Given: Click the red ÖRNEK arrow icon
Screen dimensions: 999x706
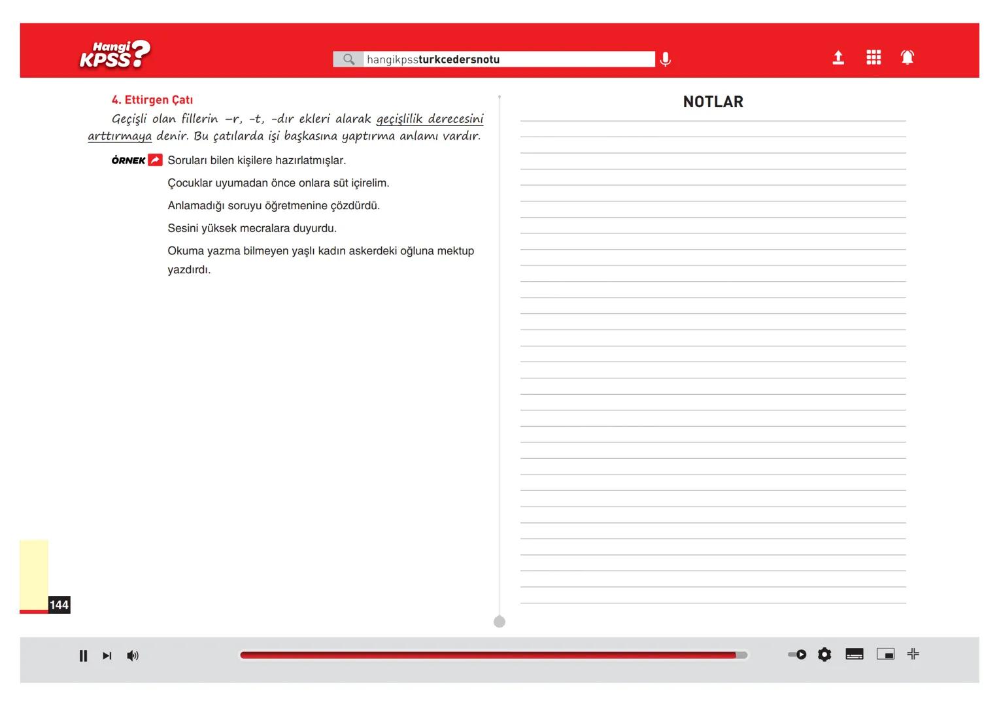Looking at the screenshot, I should pyautogui.click(x=155, y=160).
